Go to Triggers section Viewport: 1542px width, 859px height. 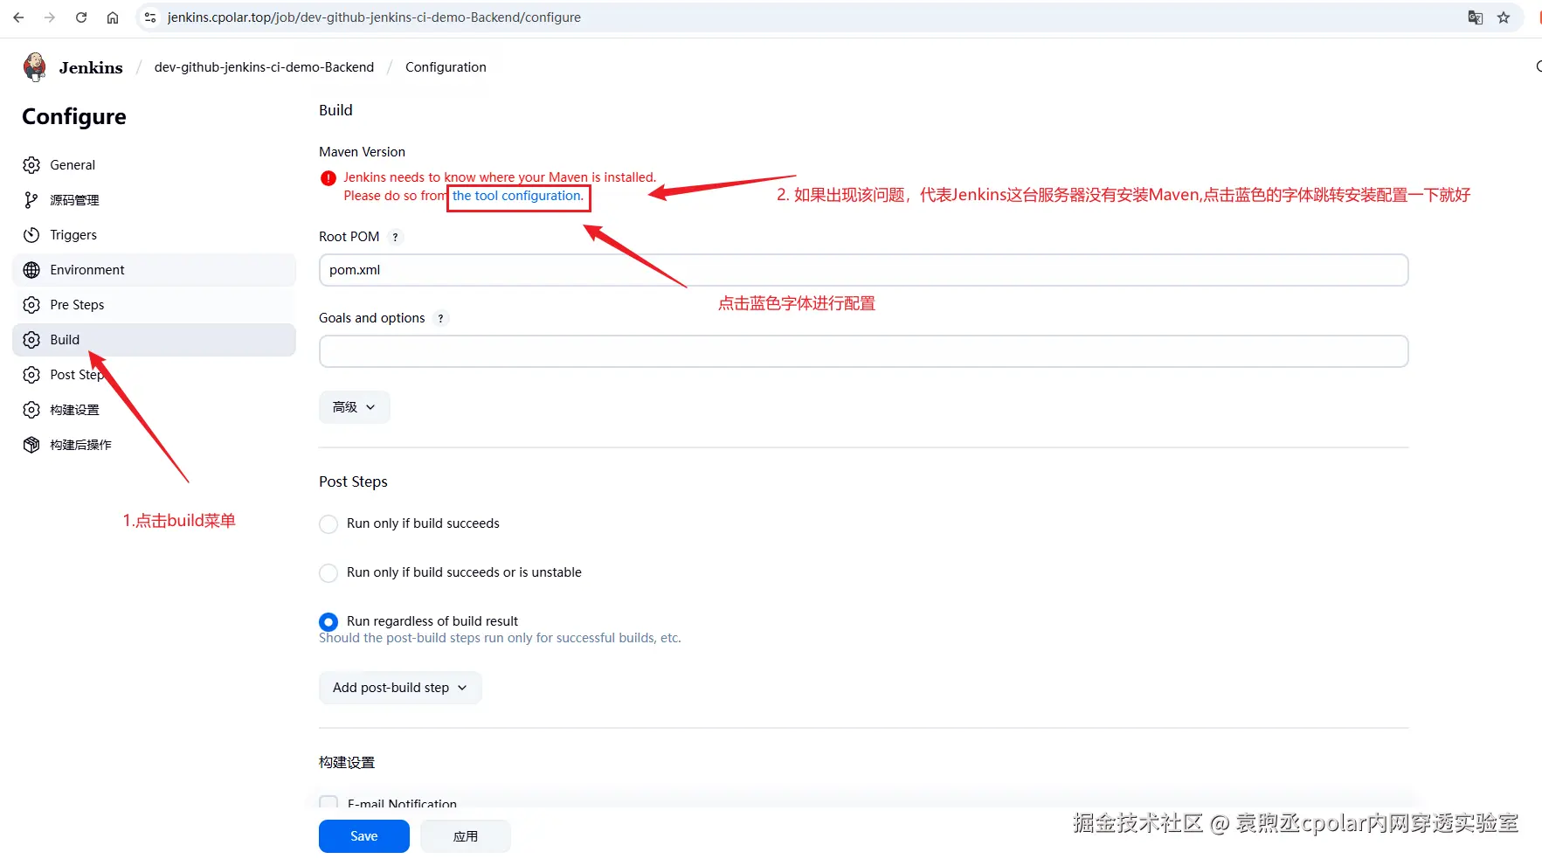click(154, 235)
